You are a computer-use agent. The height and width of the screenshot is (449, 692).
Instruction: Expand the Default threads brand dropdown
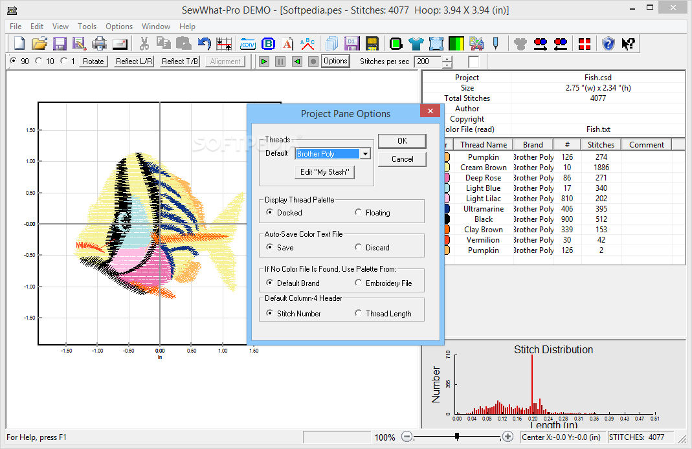[x=365, y=154]
